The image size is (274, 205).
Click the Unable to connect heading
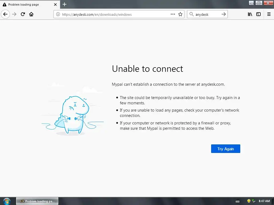(147, 69)
